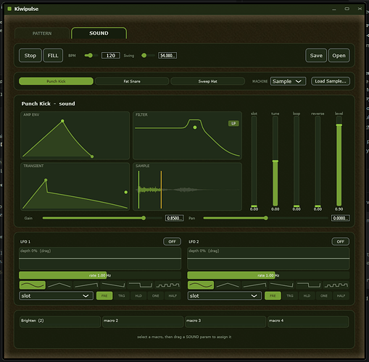369x362 pixels.
Task: Select ramp-down waveform for LFO 2
Action: tap(282, 285)
